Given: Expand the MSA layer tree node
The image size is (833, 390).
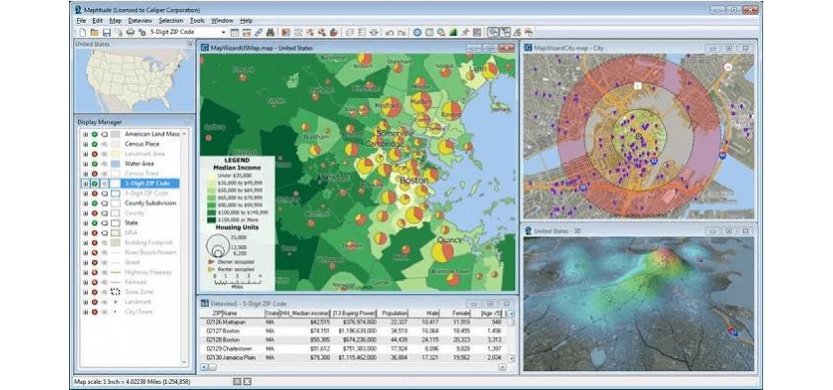Looking at the screenshot, I should click(85, 233).
